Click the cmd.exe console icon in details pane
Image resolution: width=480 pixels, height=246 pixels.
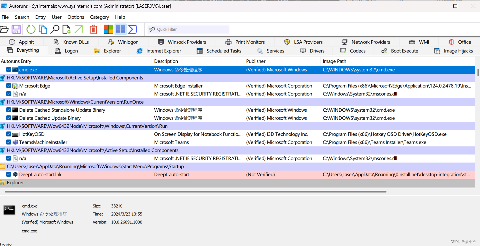[9, 210]
